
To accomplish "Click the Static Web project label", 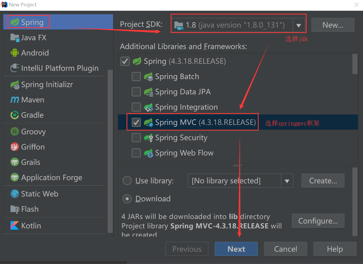I will (x=40, y=194).
